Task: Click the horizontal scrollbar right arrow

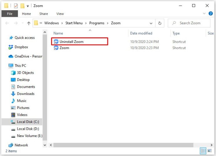Action: (211, 145)
